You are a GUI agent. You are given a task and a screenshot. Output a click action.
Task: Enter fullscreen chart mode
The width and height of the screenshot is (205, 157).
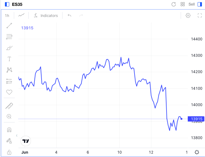click(x=200, y=15)
